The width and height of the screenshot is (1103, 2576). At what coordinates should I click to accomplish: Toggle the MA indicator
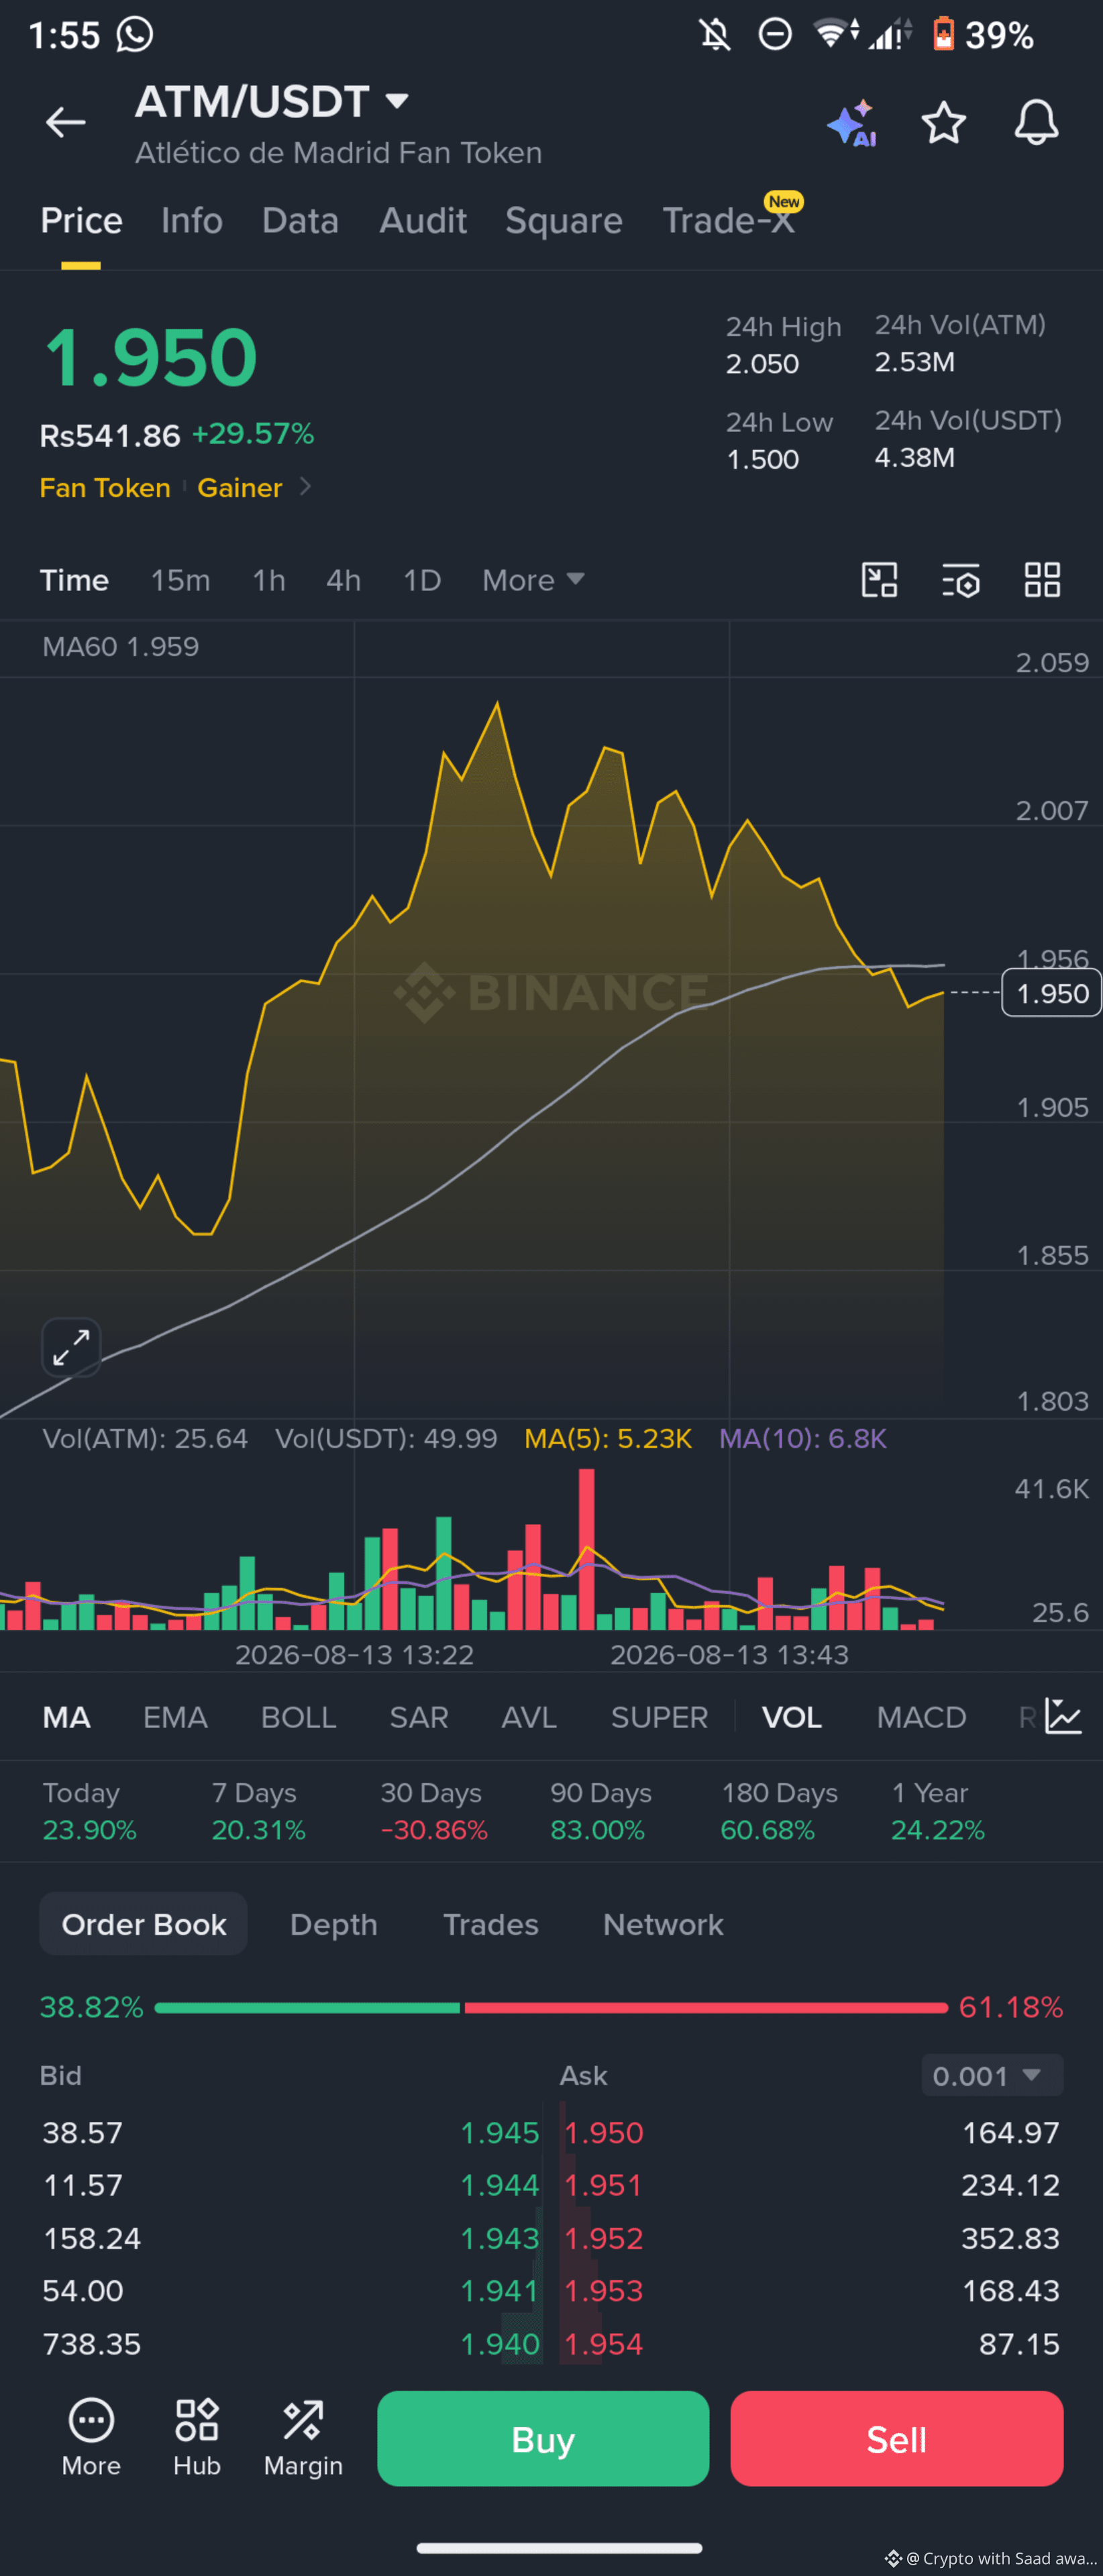67,1717
